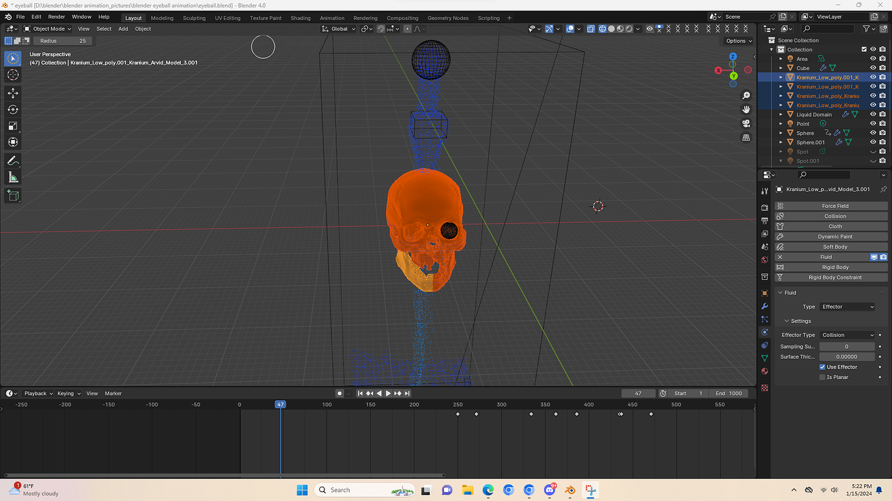The image size is (892, 501).
Task: Launch Blender from the Windows taskbar
Action: pos(570,490)
